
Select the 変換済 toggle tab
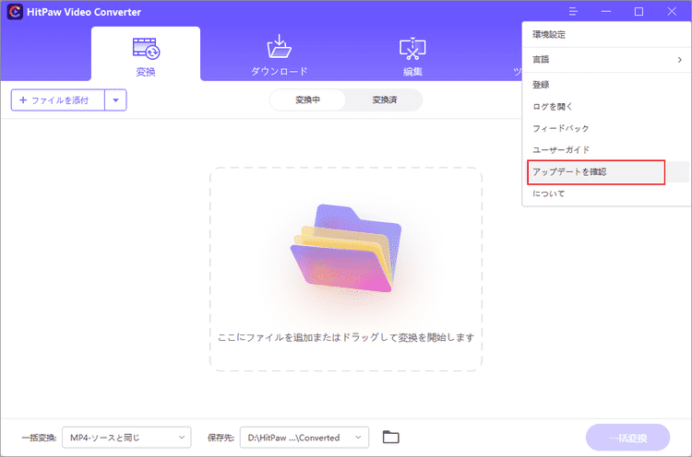pyautogui.click(x=385, y=100)
